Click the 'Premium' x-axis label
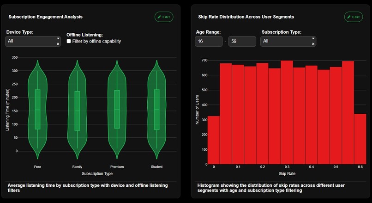The width and height of the screenshot is (372, 203). (117, 167)
